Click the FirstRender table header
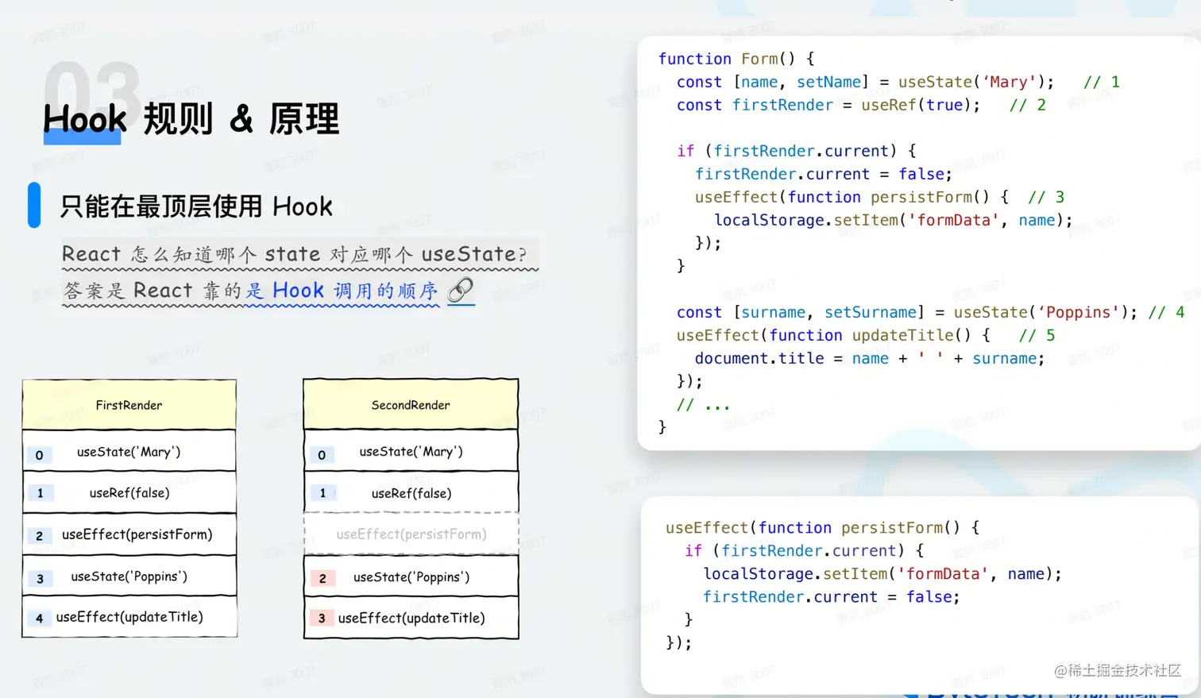The image size is (1201, 698). tap(129, 405)
